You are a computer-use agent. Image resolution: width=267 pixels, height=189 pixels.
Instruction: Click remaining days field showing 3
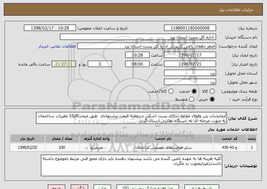click(x=100, y=64)
